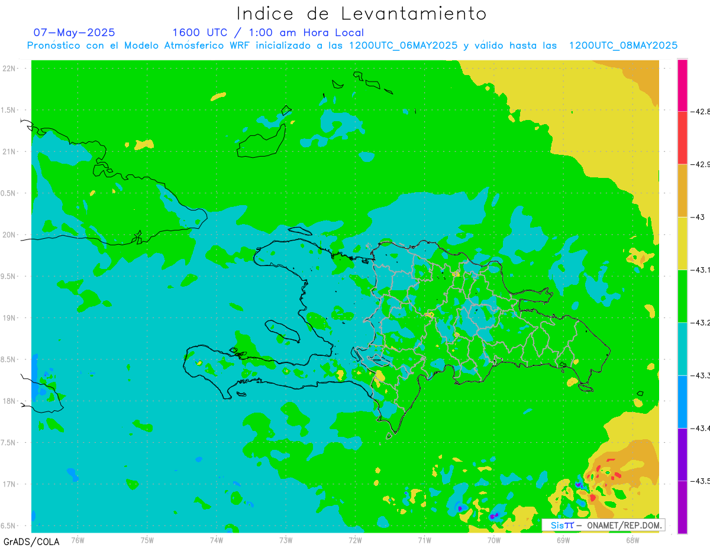The image size is (710, 548).
Task: Click the '17N' latitude label
Action: pos(9,484)
